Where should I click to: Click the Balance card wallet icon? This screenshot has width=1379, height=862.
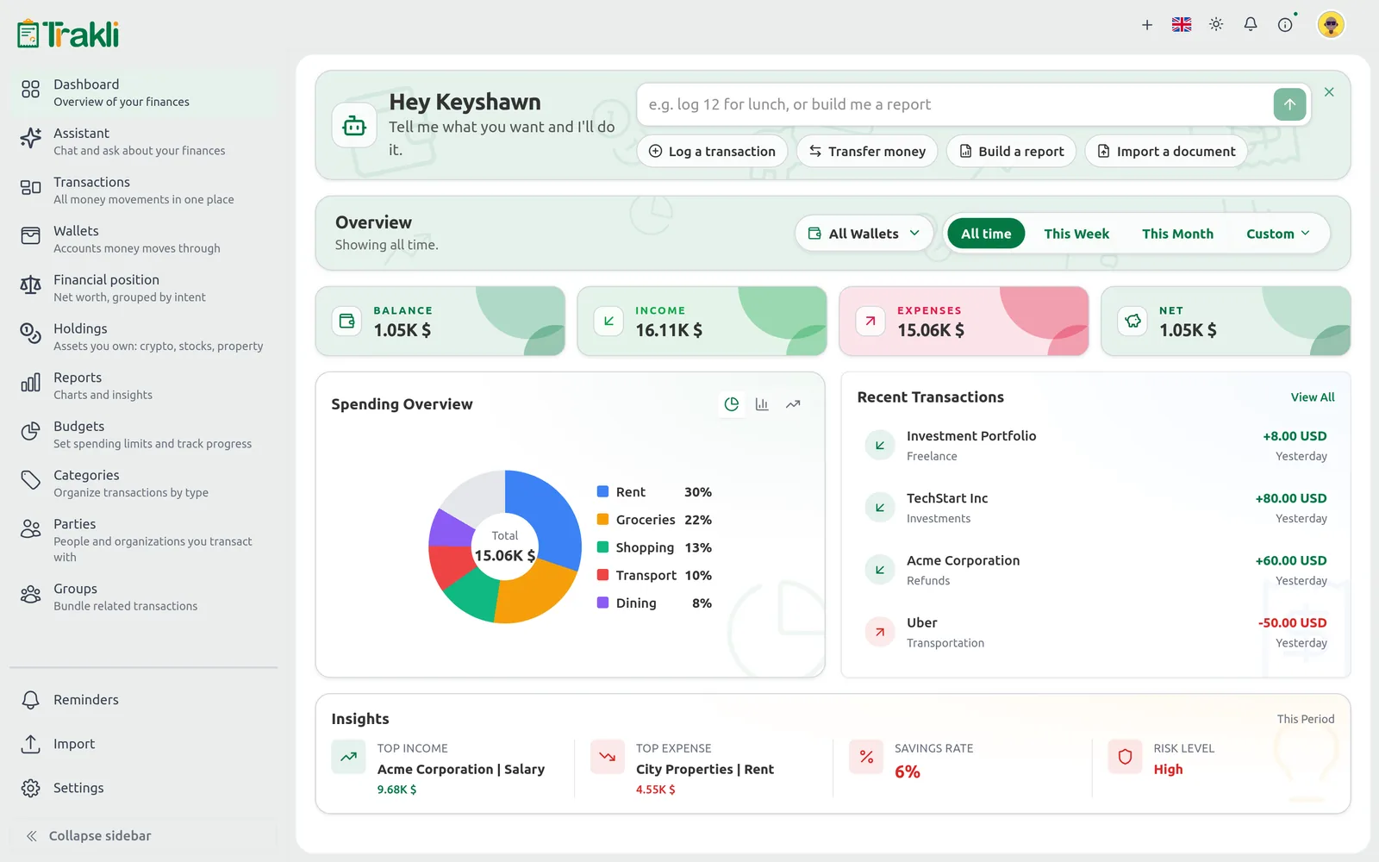347,321
